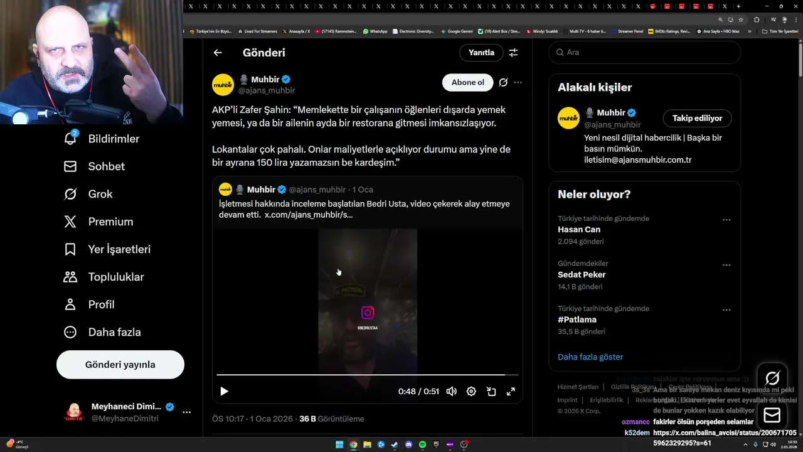Go back using the Gönderi arrow

[x=218, y=53]
